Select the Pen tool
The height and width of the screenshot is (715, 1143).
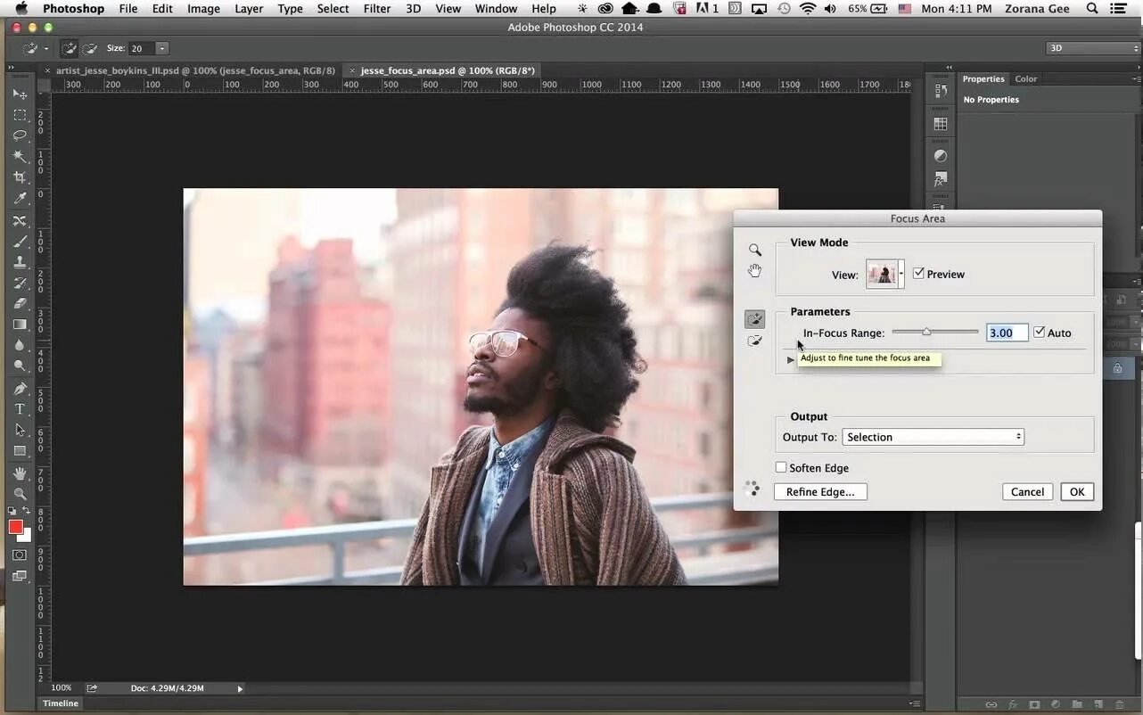(x=20, y=389)
